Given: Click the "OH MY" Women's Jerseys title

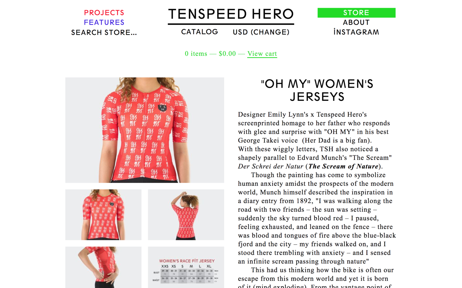Looking at the screenshot, I should pyautogui.click(x=317, y=90).
